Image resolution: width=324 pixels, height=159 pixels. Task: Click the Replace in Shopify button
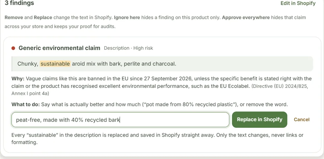[x=260, y=120]
